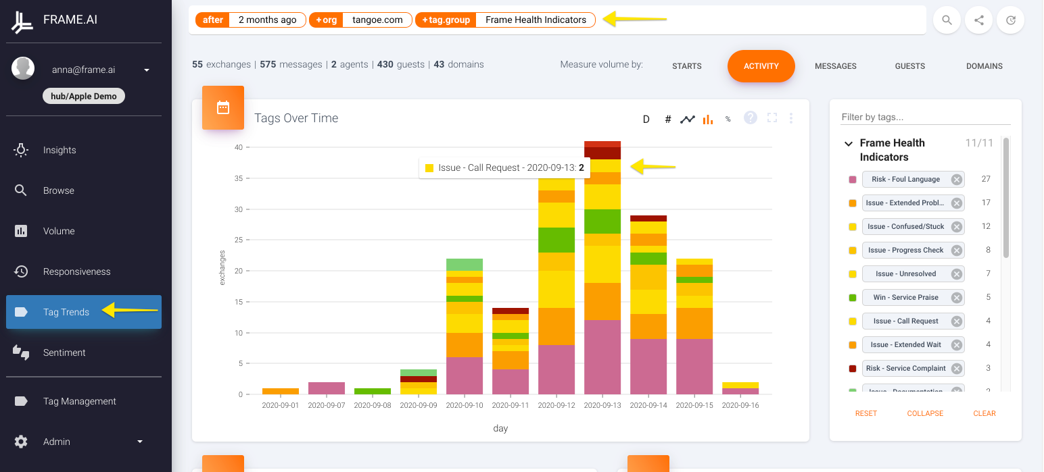Screen dimensions: 1044x472
Task: Click the '+tag.group Frame Health Indicators' chip
Action: 505,20
